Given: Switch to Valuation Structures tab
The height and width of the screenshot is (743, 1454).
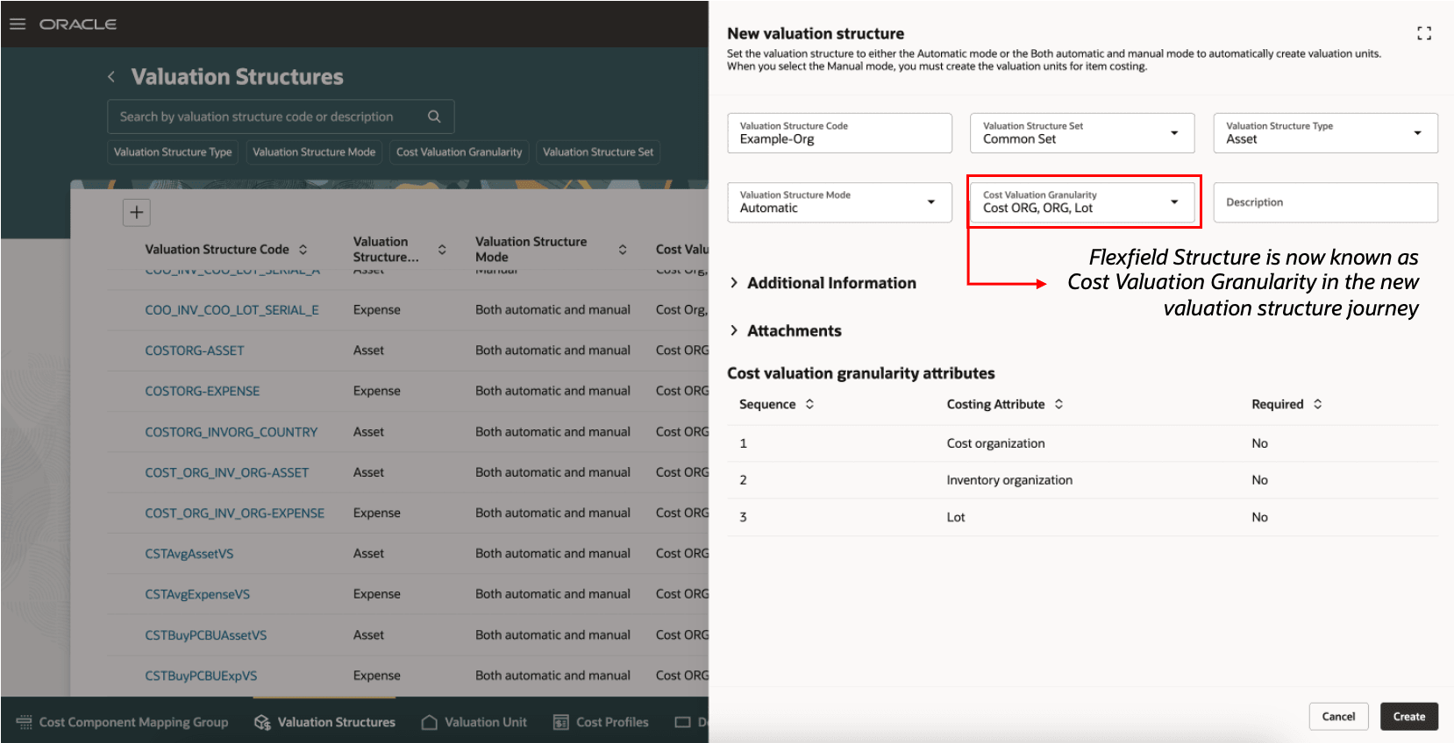Looking at the screenshot, I should coord(324,722).
